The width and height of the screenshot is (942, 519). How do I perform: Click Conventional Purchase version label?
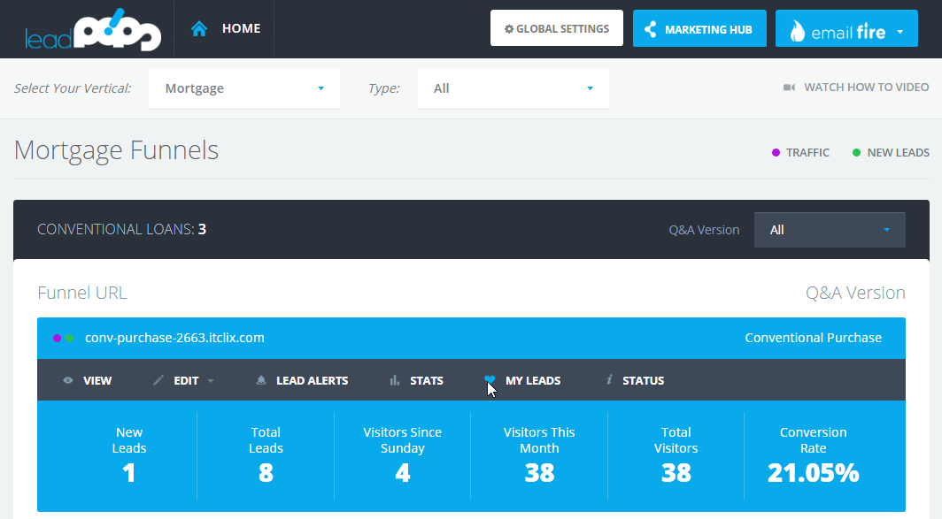click(x=814, y=338)
